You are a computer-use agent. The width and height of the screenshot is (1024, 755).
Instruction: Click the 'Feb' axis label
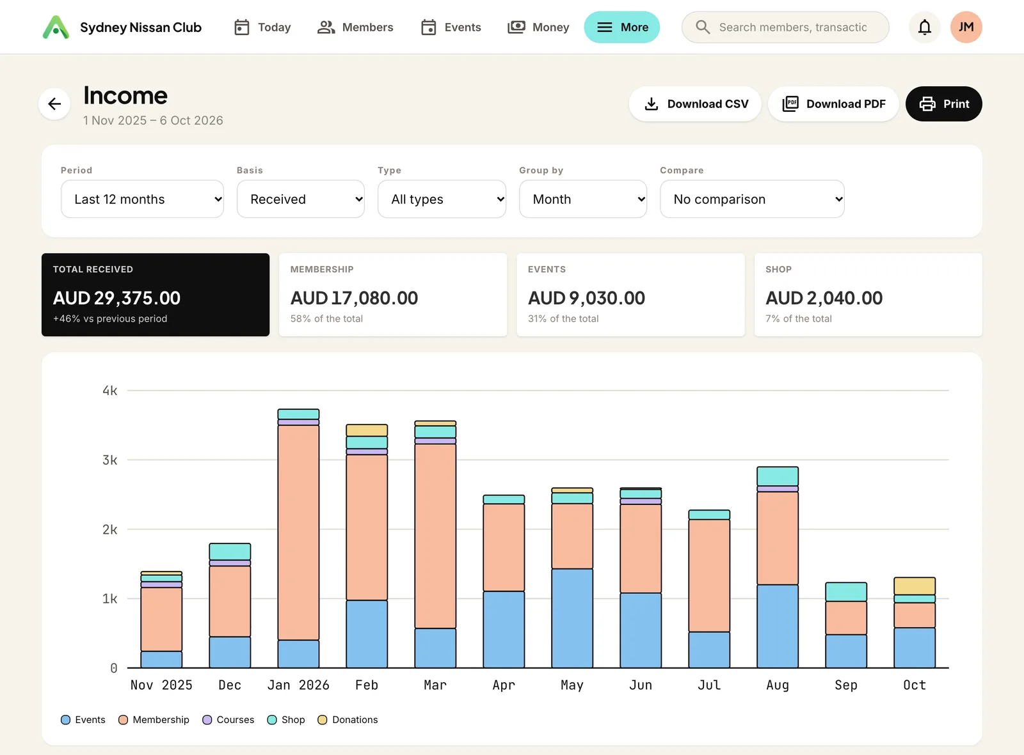click(367, 685)
